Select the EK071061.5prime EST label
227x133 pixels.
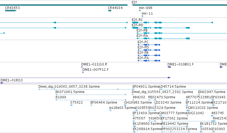(x=70, y=92)
